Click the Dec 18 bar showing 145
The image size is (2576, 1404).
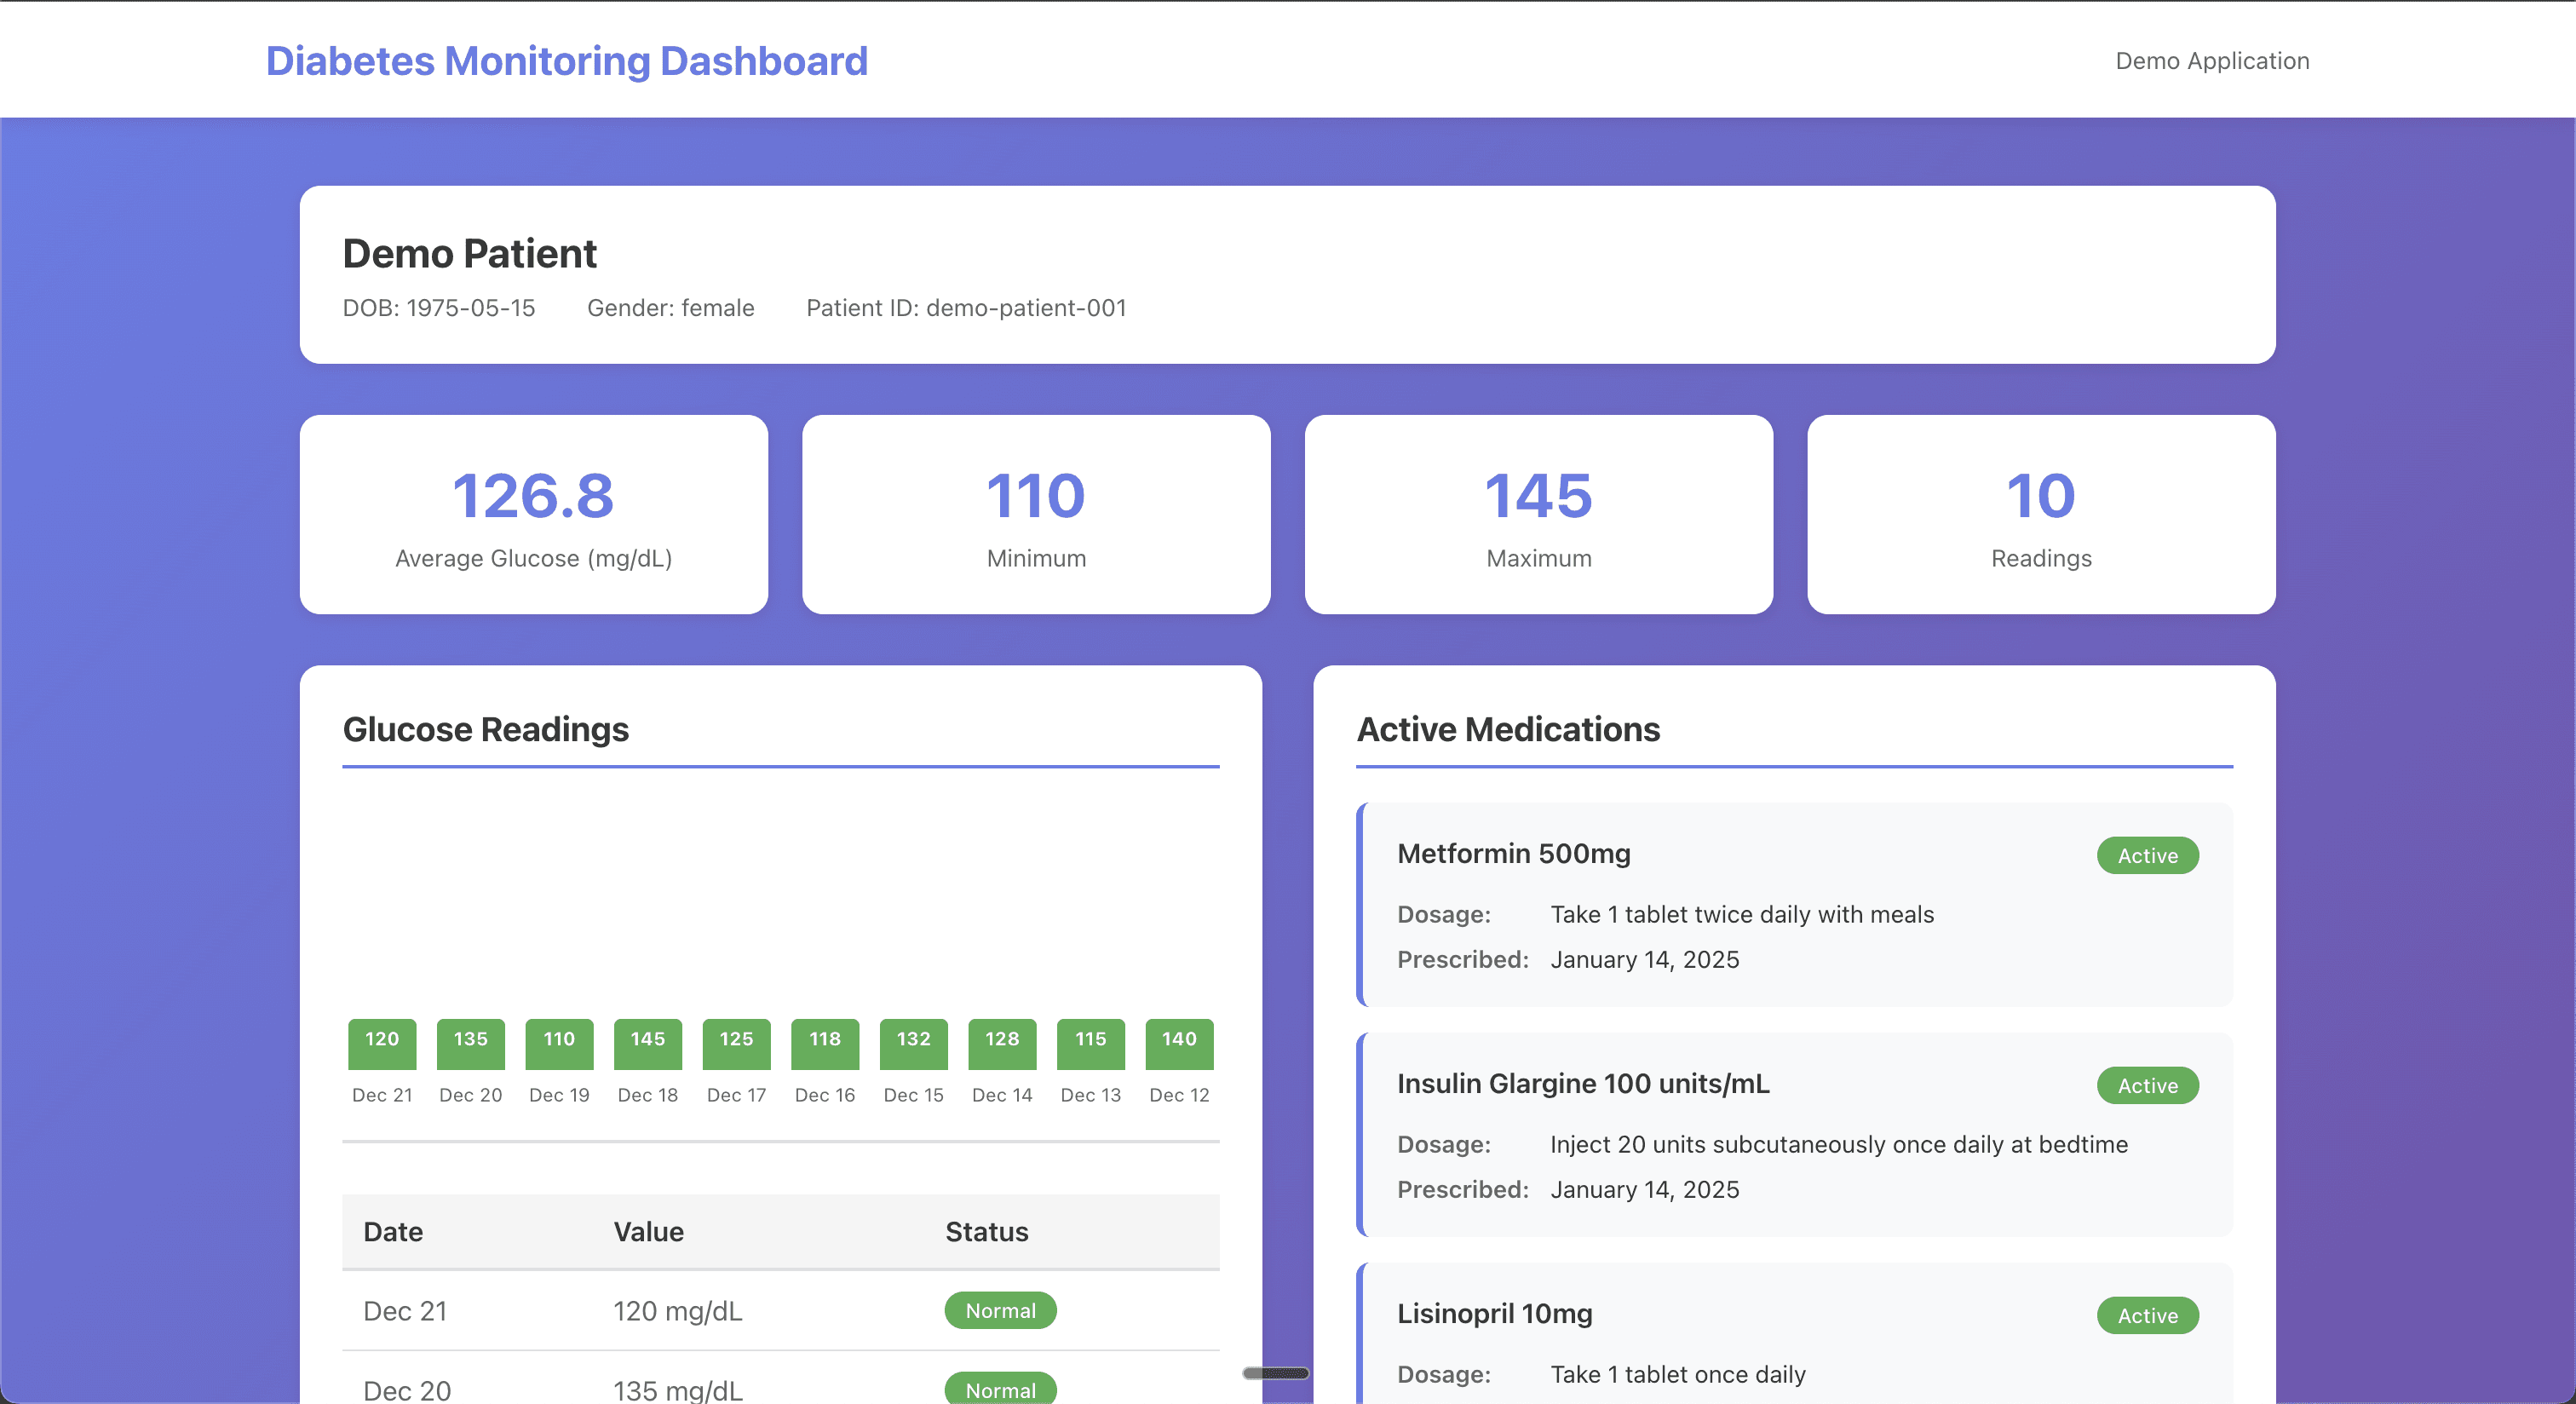click(x=647, y=1043)
